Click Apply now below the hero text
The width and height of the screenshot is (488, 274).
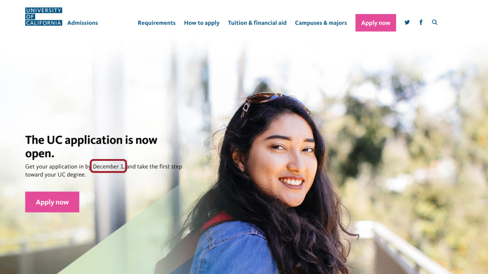click(52, 202)
